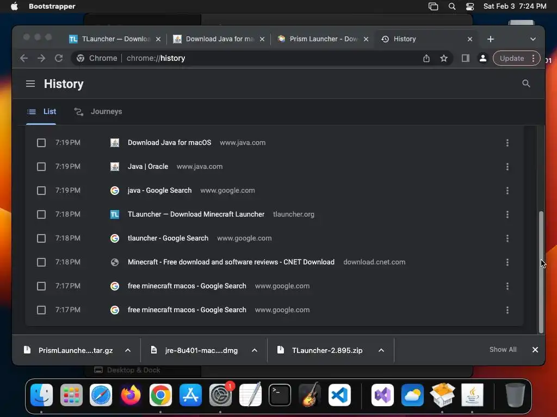Open App Store from the Dock
Viewport: 557px width, 417px height.
pos(190,395)
